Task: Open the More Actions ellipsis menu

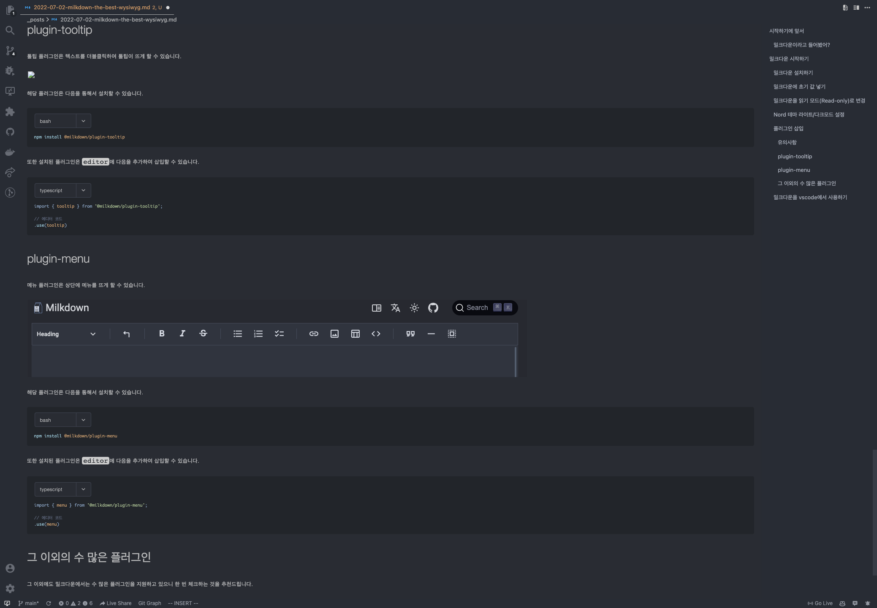Action: pyautogui.click(x=867, y=8)
